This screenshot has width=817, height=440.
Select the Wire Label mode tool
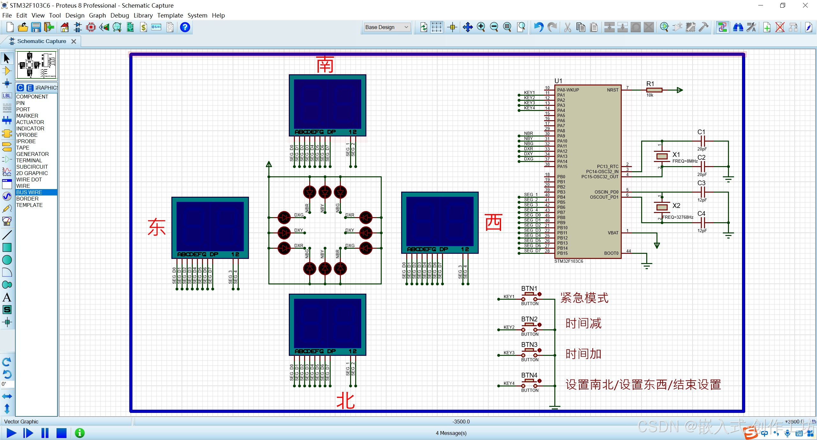(7, 96)
